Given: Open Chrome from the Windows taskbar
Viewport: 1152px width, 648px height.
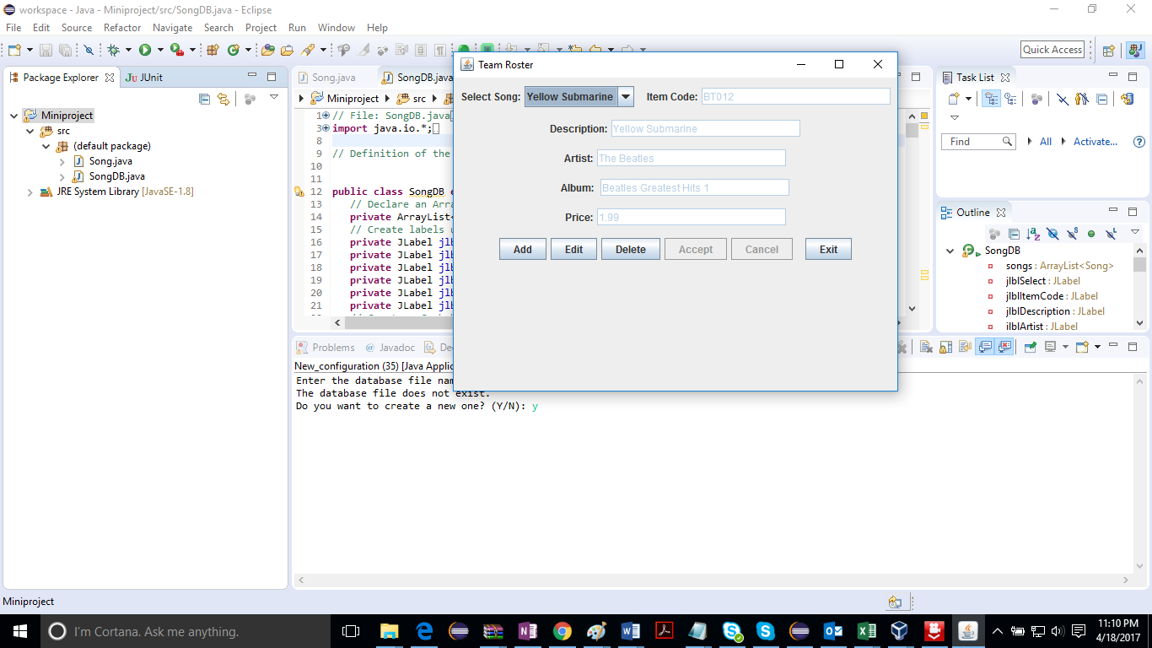Looking at the screenshot, I should point(563,631).
